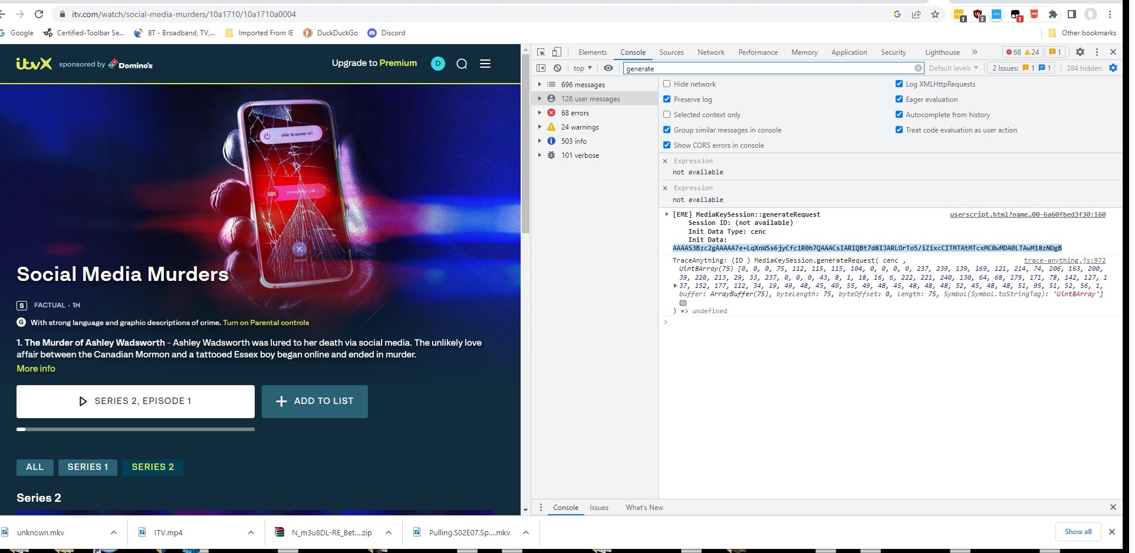The height and width of the screenshot is (553, 1135).
Task: Open the ITVX search icon
Action: 462,64
